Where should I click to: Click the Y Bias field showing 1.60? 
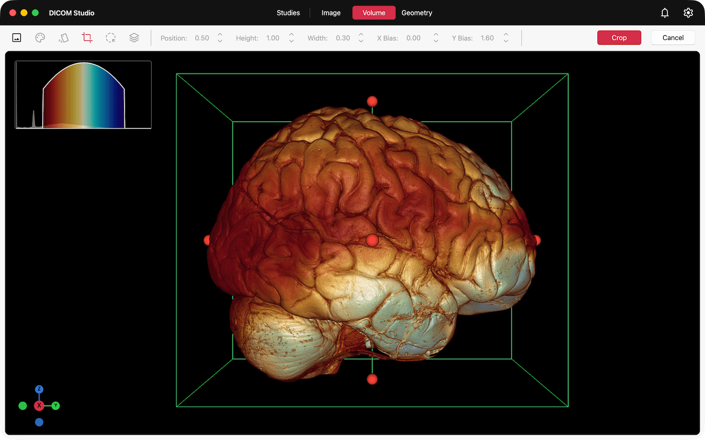[487, 38]
